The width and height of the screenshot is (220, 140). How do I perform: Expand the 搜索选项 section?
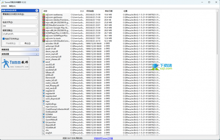(37, 50)
